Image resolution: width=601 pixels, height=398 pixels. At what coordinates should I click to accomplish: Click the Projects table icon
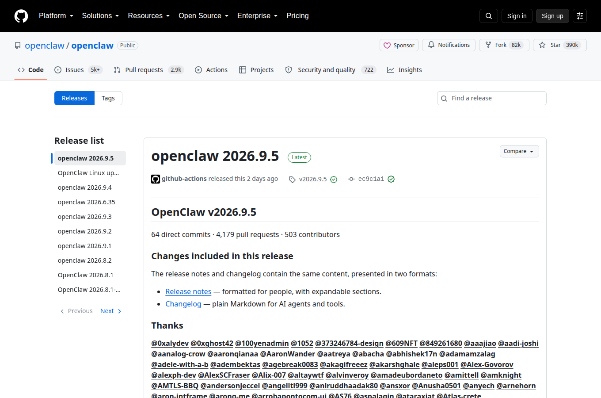tap(243, 70)
